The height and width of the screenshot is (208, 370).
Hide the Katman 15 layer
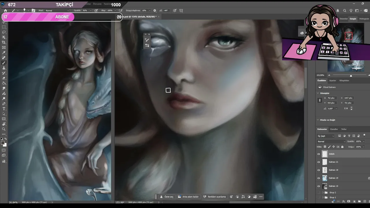coord(319,186)
